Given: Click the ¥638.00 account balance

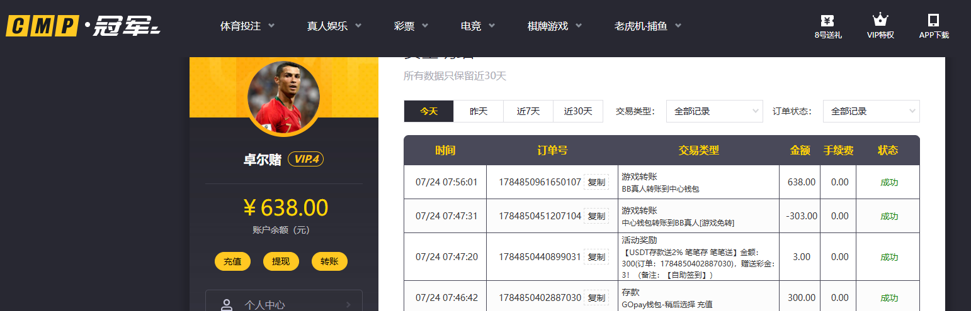Looking at the screenshot, I should pos(285,207).
